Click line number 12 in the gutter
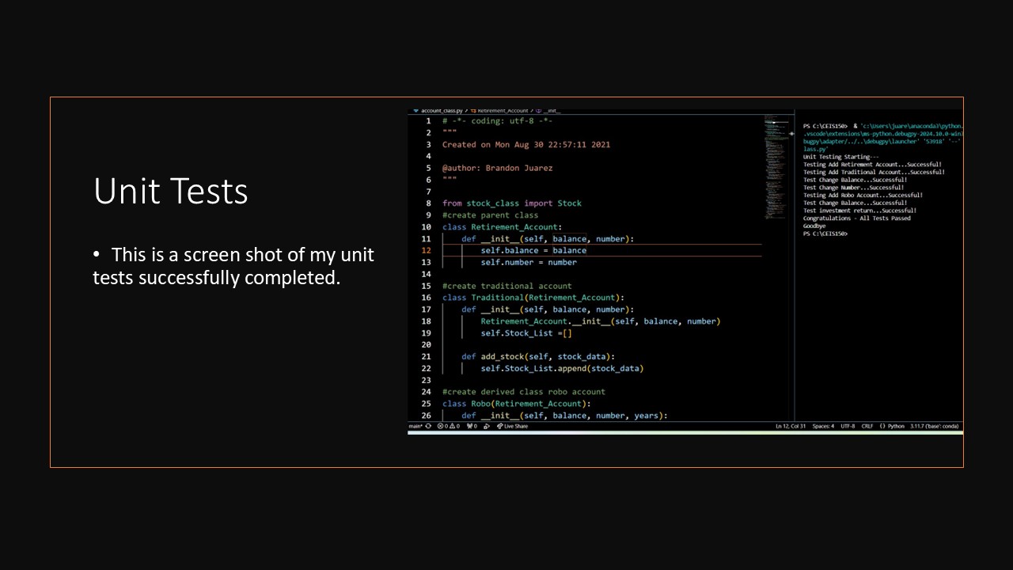 point(427,251)
